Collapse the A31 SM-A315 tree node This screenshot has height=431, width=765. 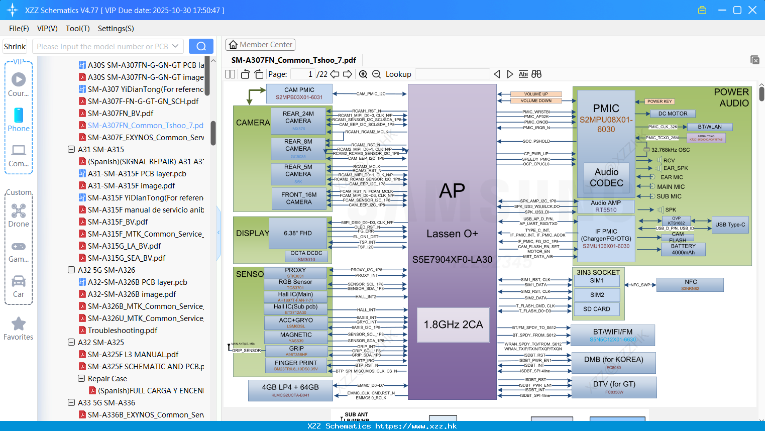pos(71,149)
